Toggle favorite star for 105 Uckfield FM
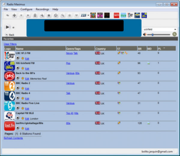 click(x=23, y=68)
